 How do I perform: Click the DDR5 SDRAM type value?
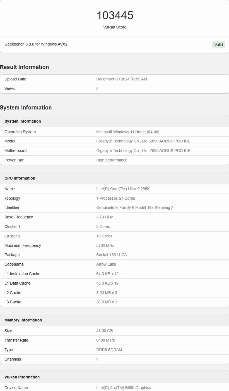coord(110,350)
